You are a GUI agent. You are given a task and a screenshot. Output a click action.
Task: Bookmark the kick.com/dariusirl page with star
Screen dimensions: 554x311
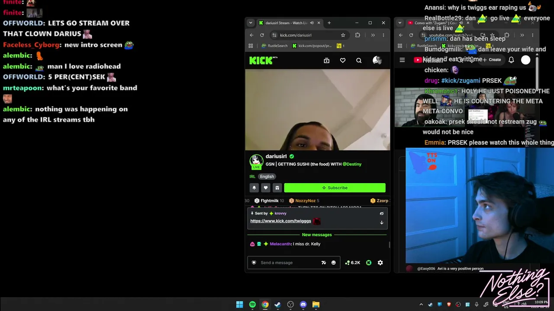(x=343, y=35)
